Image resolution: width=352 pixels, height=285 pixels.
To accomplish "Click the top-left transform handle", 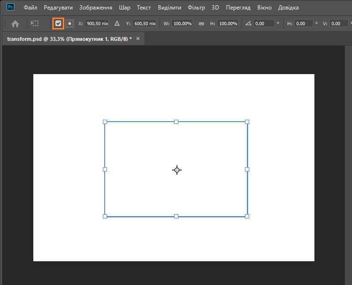I will pos(105,122).
